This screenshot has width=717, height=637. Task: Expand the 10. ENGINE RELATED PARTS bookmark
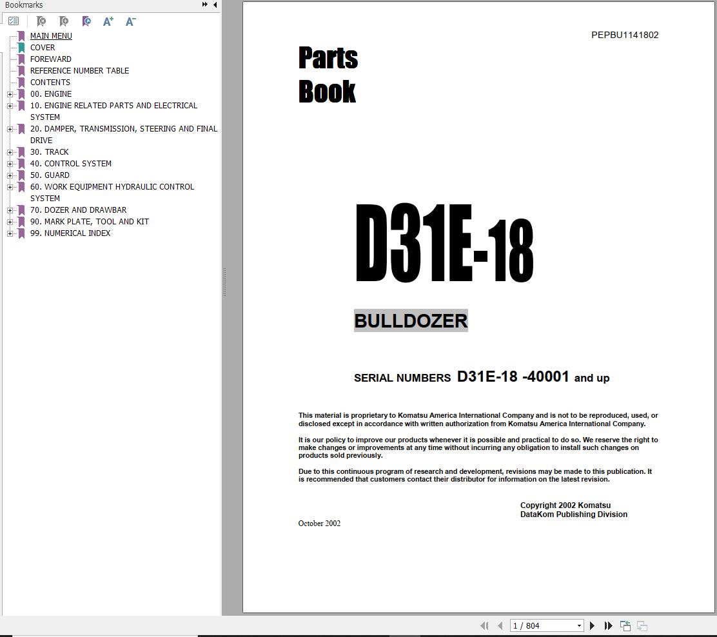click(10, 106)
